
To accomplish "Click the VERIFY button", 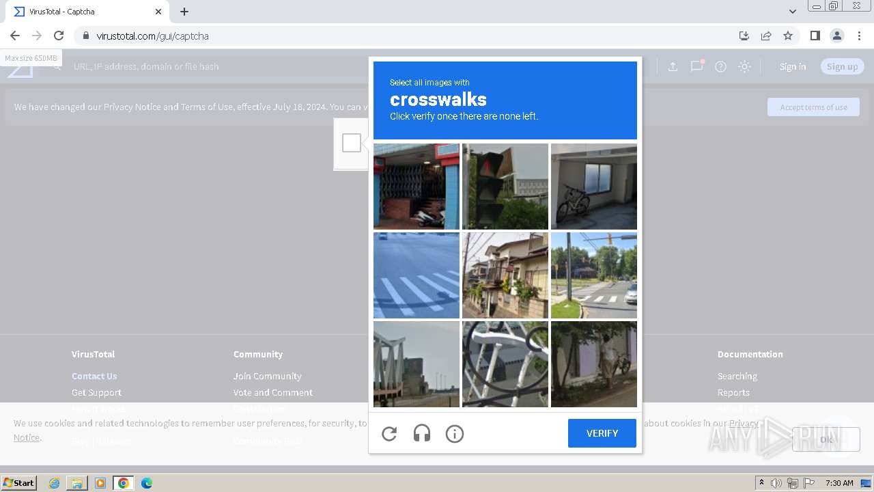I will click(602, 433).
